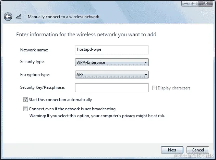The height and width of the screenshot is (160, 216).
Task: Click the 'Encryption type:' label
Action: [35, 75]
